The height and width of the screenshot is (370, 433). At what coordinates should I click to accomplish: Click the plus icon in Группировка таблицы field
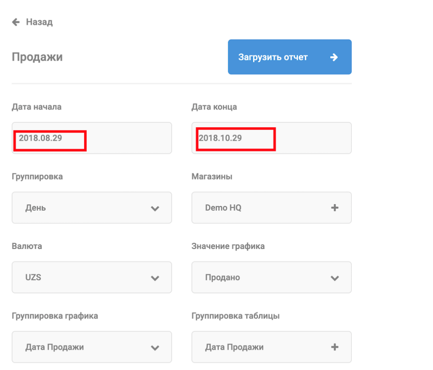click(334, 347)
